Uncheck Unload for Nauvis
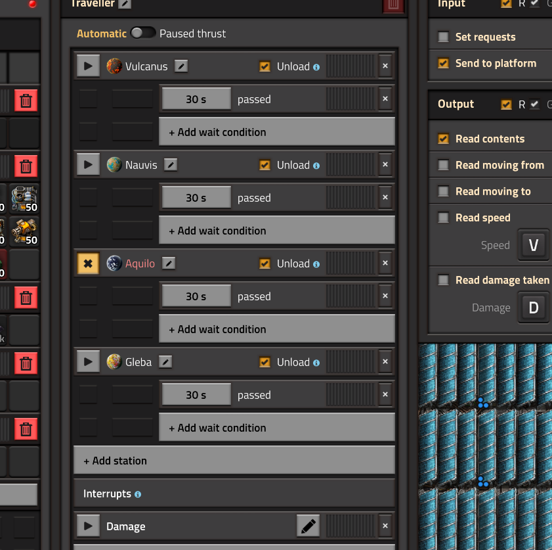The height and width of the screenshot is (550, 552). pyautogui.click(x=265, y=165)
